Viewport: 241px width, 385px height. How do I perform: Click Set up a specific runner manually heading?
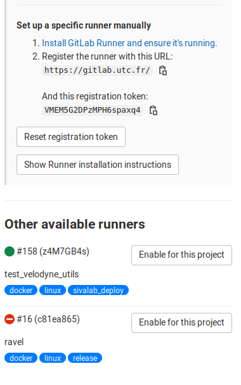[84, 25]
